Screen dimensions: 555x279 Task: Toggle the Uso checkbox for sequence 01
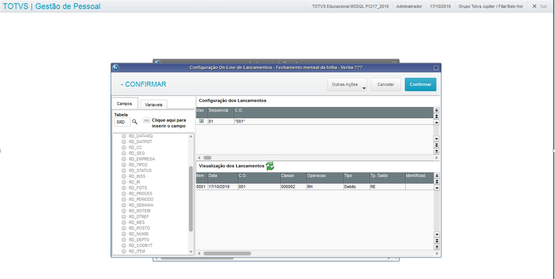[x=201, y=121]
